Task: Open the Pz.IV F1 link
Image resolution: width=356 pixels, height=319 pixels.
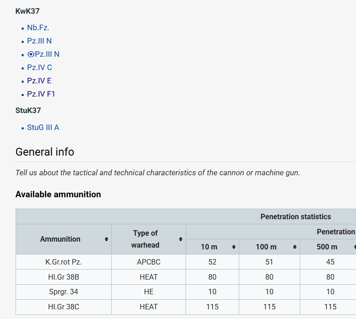Action: [x=41, y=94]
